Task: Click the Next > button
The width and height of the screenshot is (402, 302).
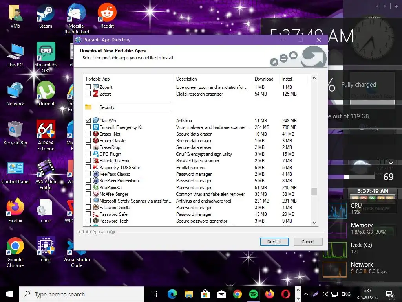Action: 274,242
